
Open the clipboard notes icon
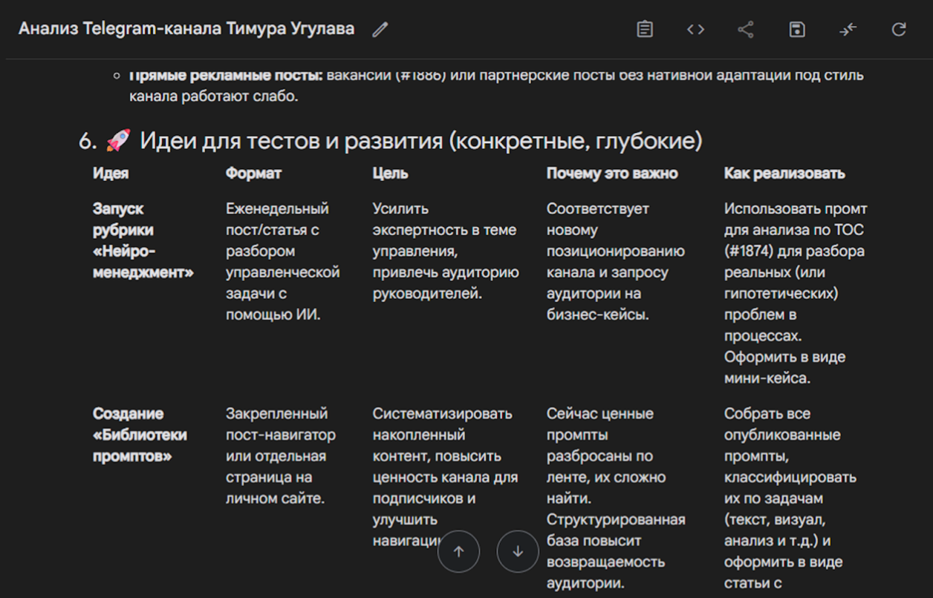click(x=645, y=30)
